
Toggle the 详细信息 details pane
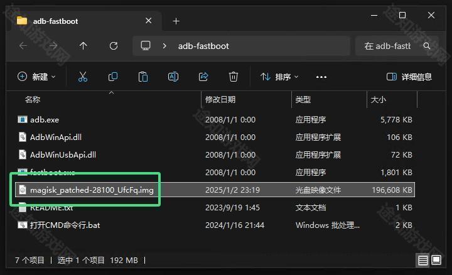pos(409,77)
